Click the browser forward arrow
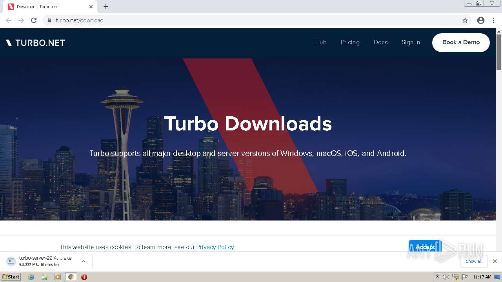This screenshot has height=282, width=502. point(21,20)
